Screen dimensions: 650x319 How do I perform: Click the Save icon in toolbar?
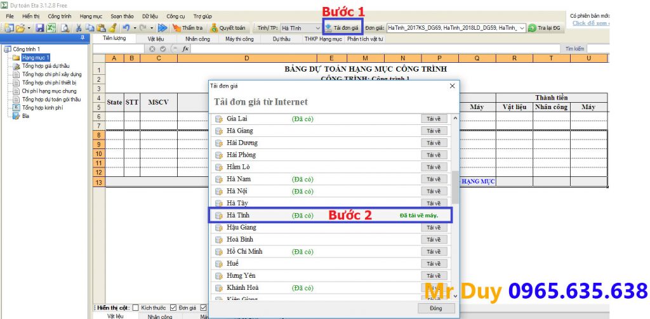tap(39, 28)
